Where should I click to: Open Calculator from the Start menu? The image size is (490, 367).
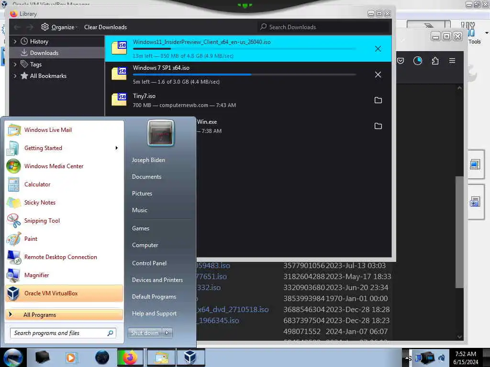[x=64, y=184]
